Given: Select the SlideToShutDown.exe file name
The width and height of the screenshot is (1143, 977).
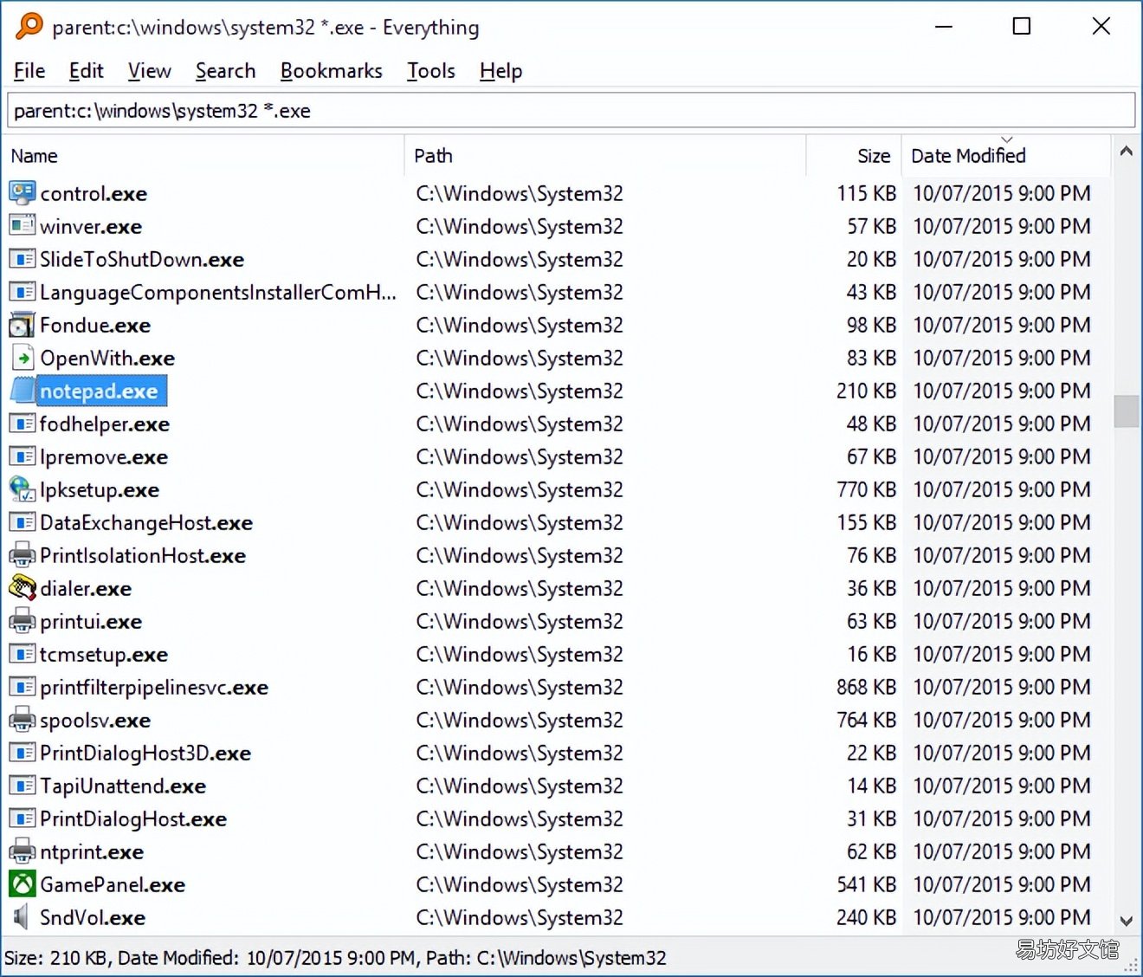Looking at the screenshot, I should point(142,260).
